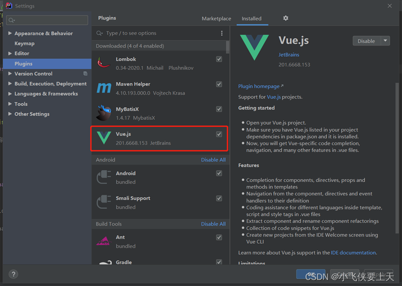Toggle the Maven Helper plugin checkbox
Viewport: 402px width, 286px height.
click(219, 84)
